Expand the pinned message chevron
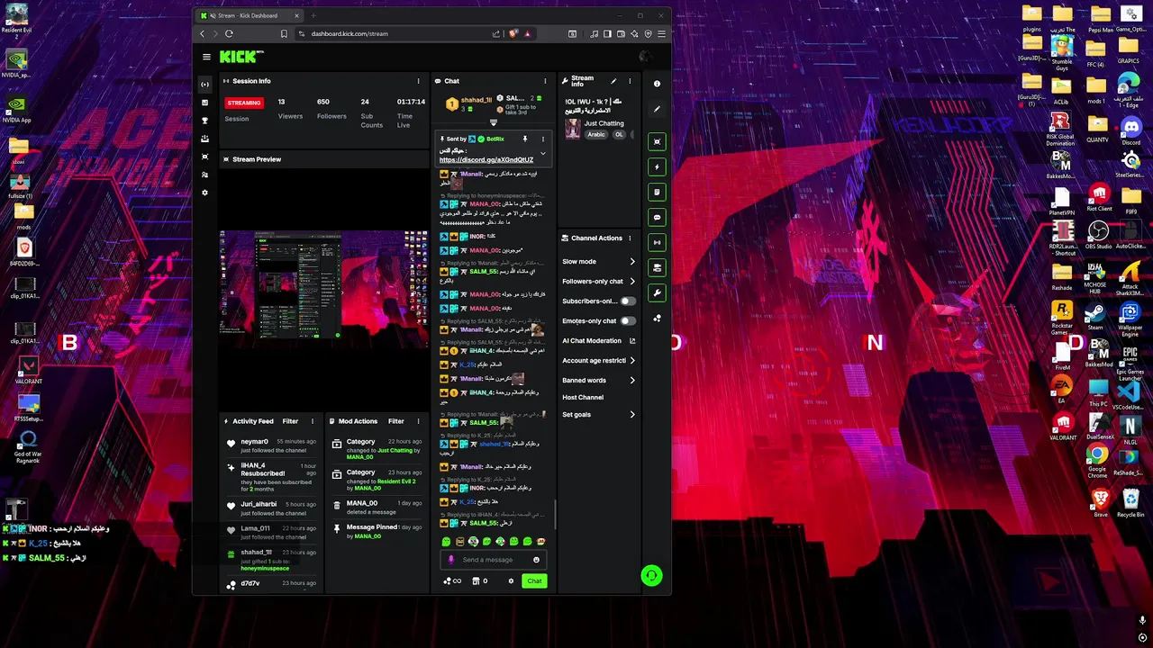Viewport: 1153px width, 648px height. click(542, 154)
